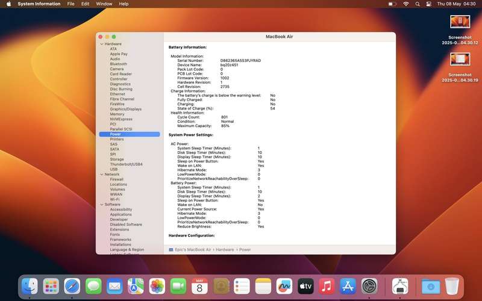
Task: Open Messages app in Dock
Action: [93, 287]
